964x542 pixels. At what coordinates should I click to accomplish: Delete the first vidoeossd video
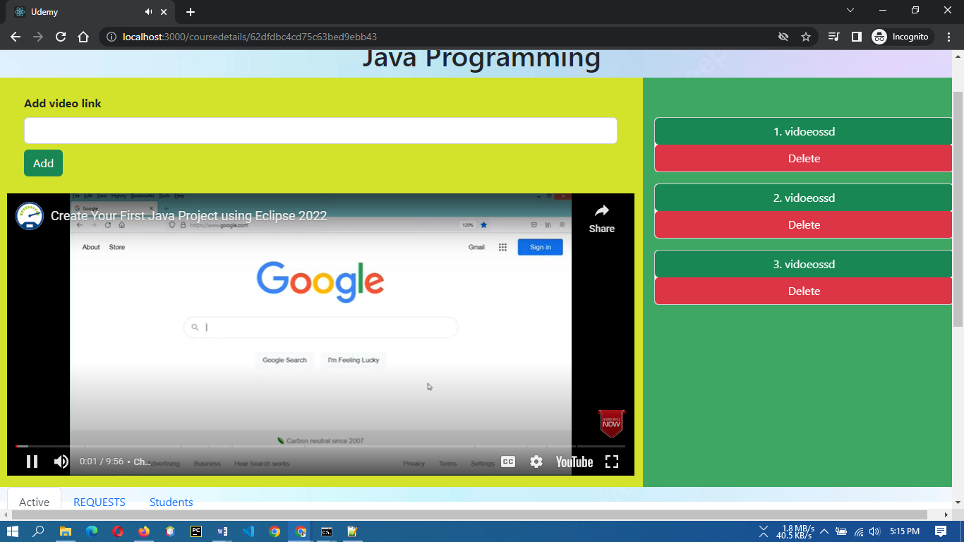[x=803, y=158]
